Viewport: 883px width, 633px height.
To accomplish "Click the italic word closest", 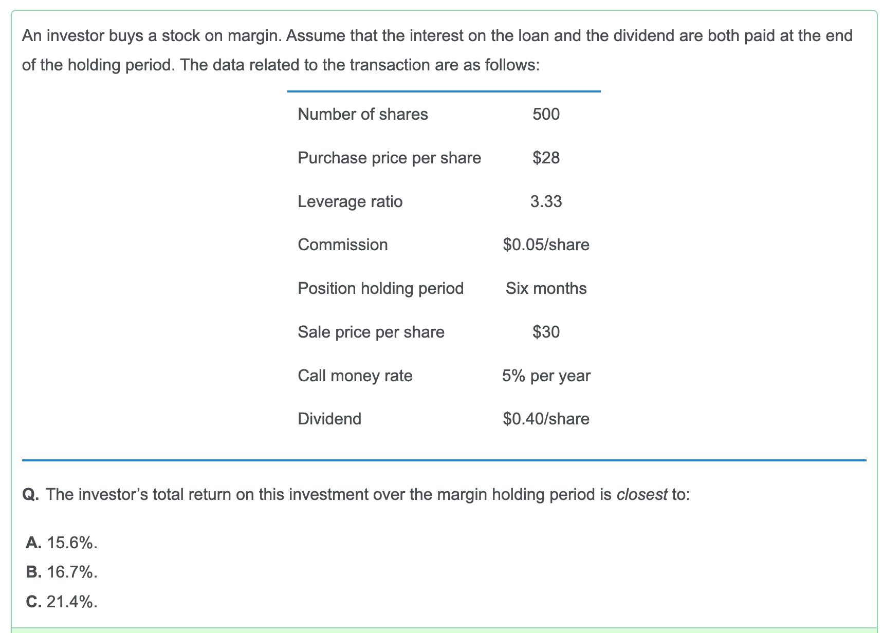I will (642, 494).
